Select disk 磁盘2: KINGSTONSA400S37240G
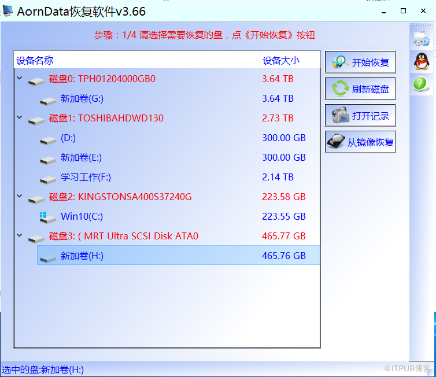Image resolution: width=436 pixels, height=377 pixels. 120,197
